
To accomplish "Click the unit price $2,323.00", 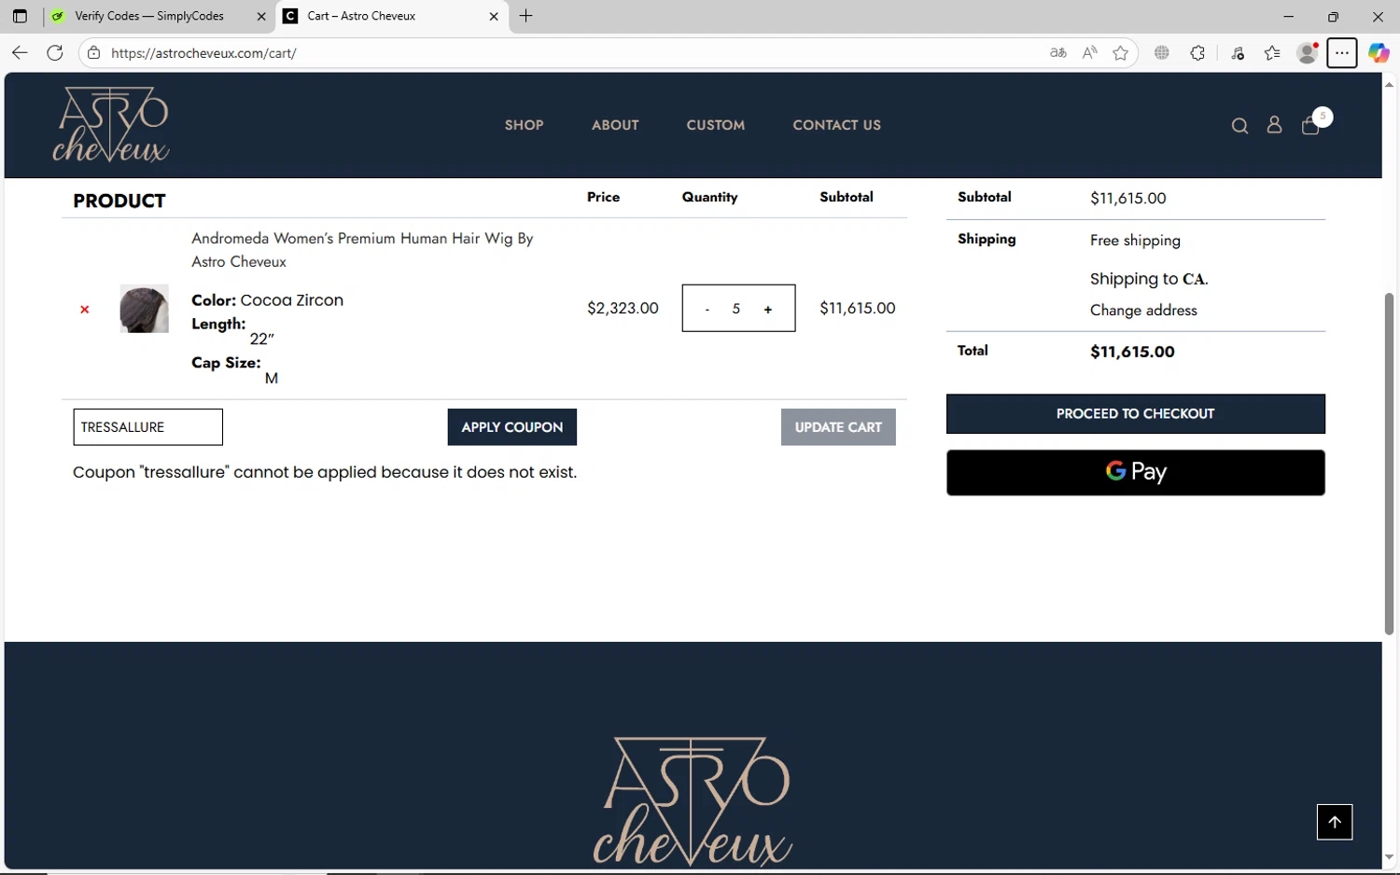I will click(623, 308).
